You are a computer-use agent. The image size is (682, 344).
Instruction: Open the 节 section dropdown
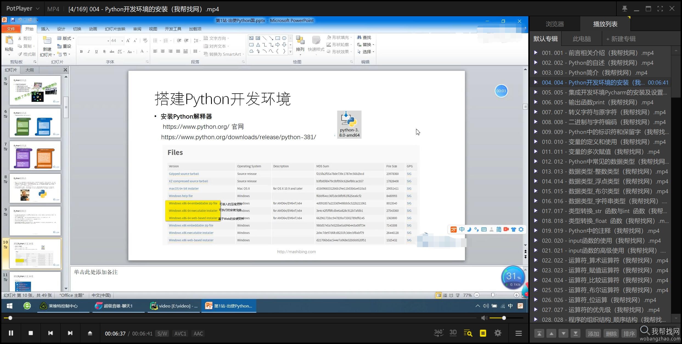tap(64, 54)
